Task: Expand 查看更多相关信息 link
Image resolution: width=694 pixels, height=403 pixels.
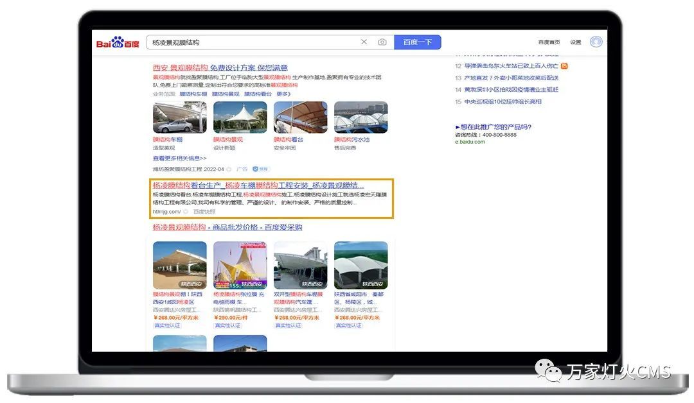Action: coord(179,158)
